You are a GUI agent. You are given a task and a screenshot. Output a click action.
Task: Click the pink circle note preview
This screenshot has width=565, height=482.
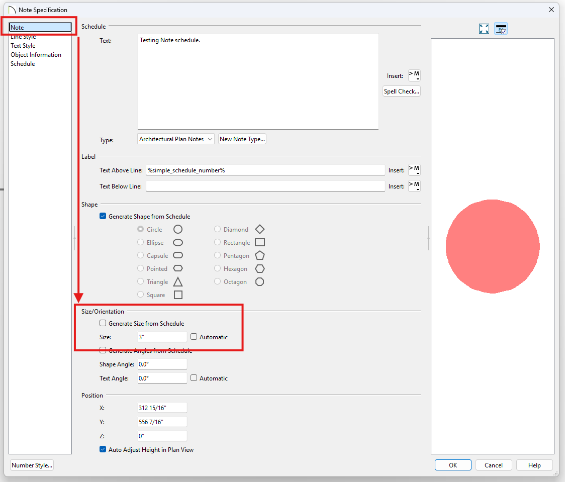(x=493, y=246)
